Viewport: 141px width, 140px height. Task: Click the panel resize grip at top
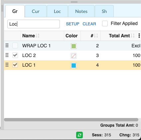pyautogui.click(x=74, y=2)
